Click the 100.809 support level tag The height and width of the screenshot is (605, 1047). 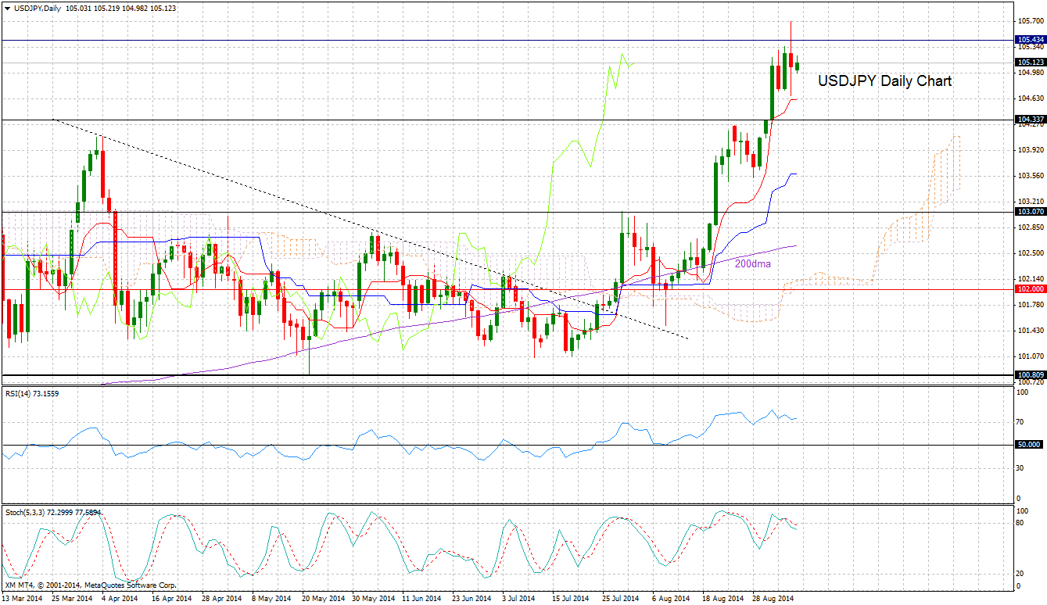point(1030,375)
